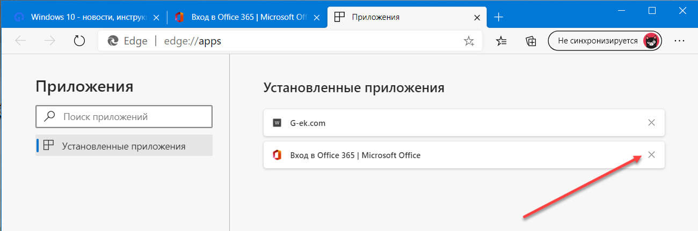Add this page to favorites star

pos(469,41)
